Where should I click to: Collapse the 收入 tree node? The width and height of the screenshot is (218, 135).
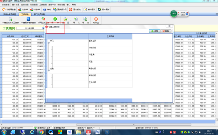(x=49, y=43)
